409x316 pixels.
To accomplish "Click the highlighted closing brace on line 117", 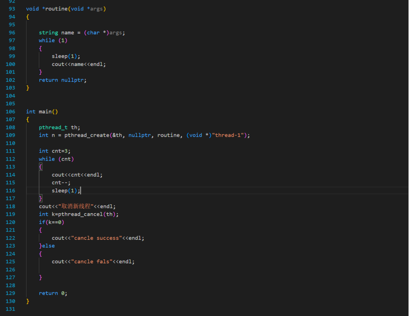I will coord(40,198).
